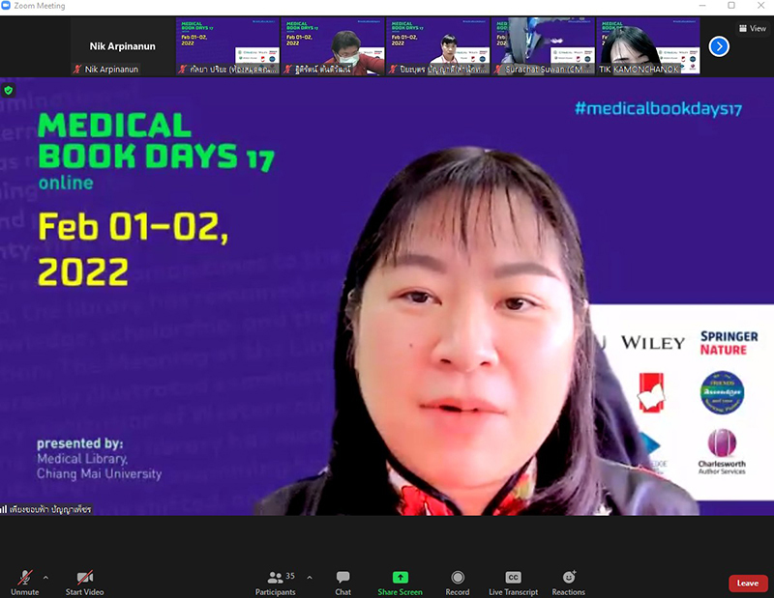Expand audio options arrow beside Unmute
The width and height of the screenshot is (774, 598).
(x=45, y=577)
